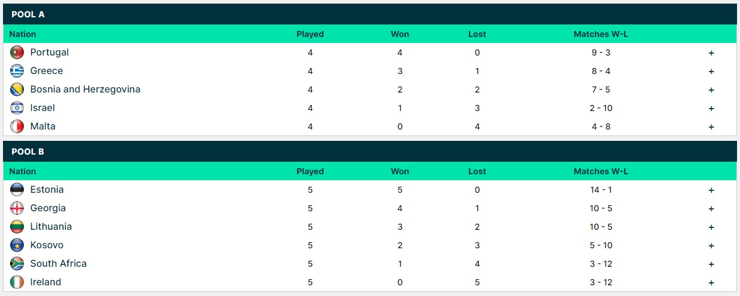Viewport: 740px width, 296px height.
Task: Click the Kosovo flag icon
Action: click(17, 245)
